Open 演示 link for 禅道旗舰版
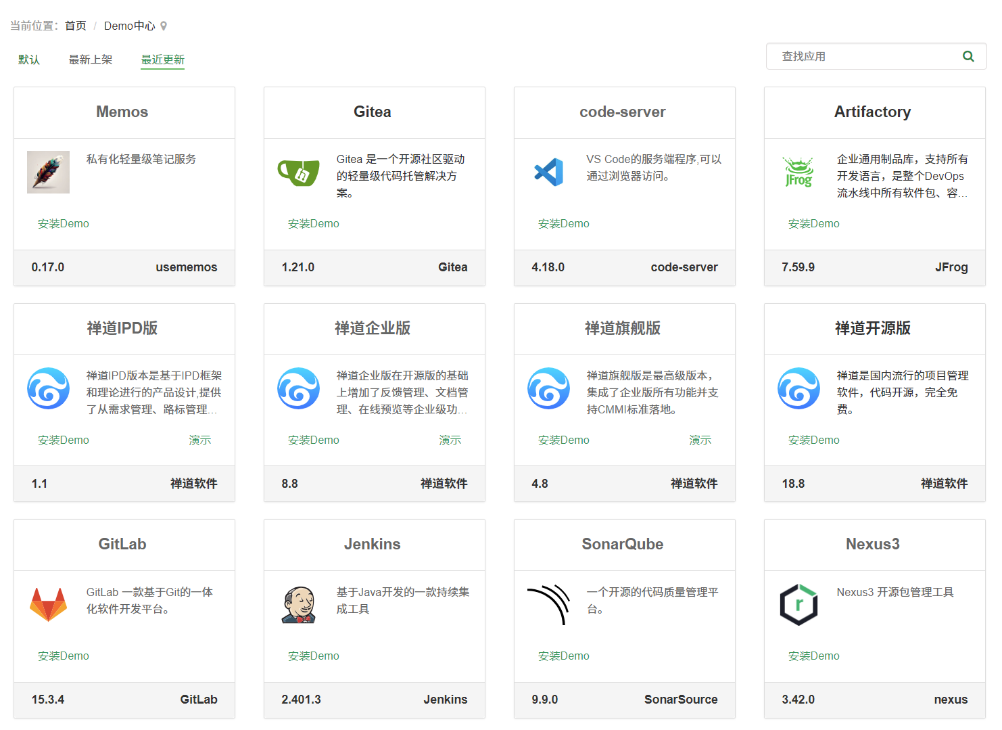1002x730 pixels. [x=700, y=440]
